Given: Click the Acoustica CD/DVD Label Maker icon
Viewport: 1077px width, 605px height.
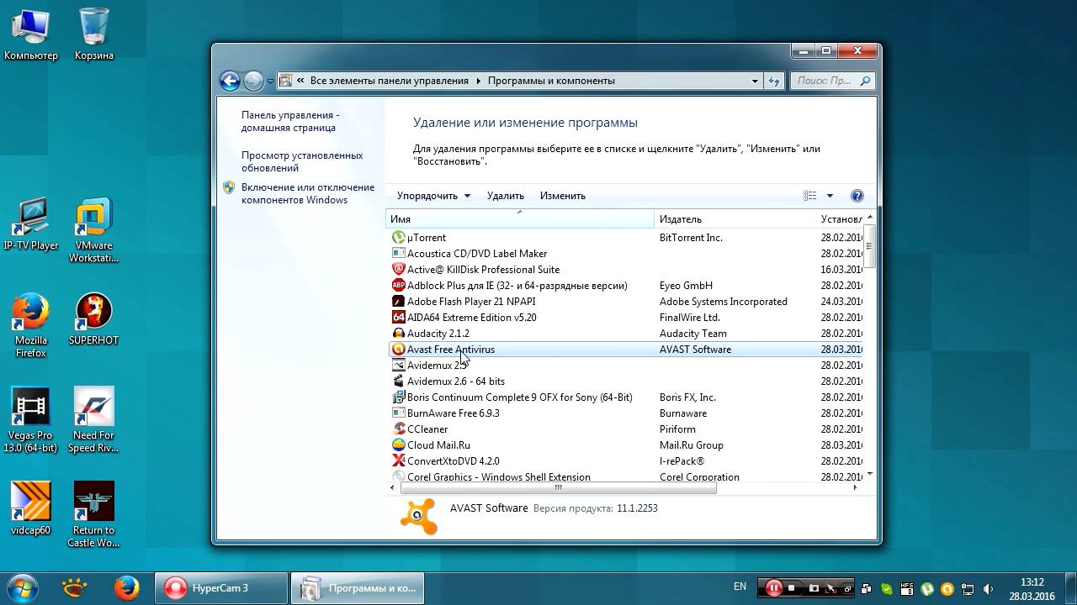Looking at the screenshot, I should [399, 254].
